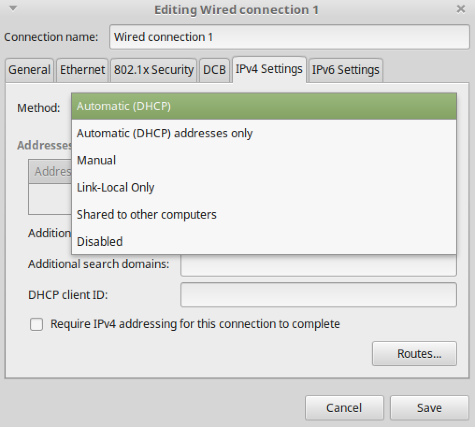Close the Editing Wired connection dialog
Viewport: 475px width, 427px height.
[x=461, y=9]
